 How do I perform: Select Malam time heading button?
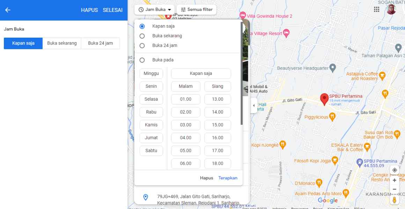[186, 86]
